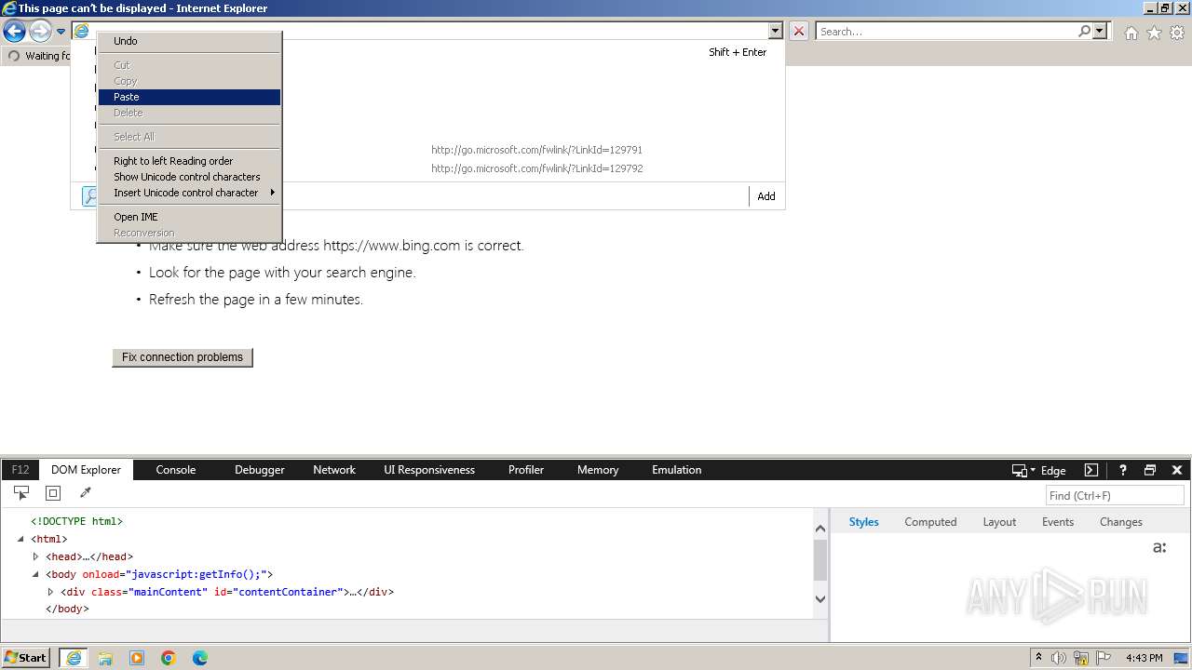Expand the address bar autocomplete dropdown
This screenshot has width=1192, height=670.
coord(775,31)
